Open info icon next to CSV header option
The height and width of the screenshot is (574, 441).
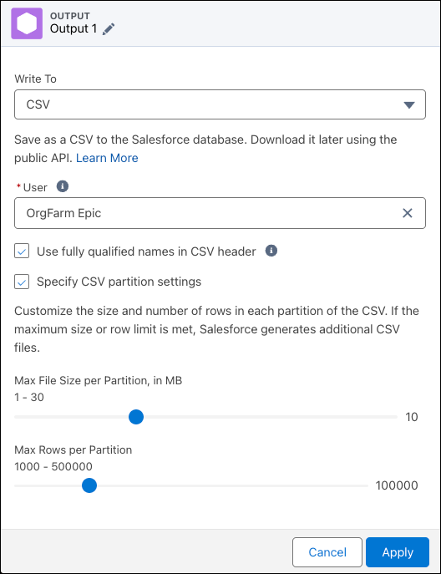(271, 251)
